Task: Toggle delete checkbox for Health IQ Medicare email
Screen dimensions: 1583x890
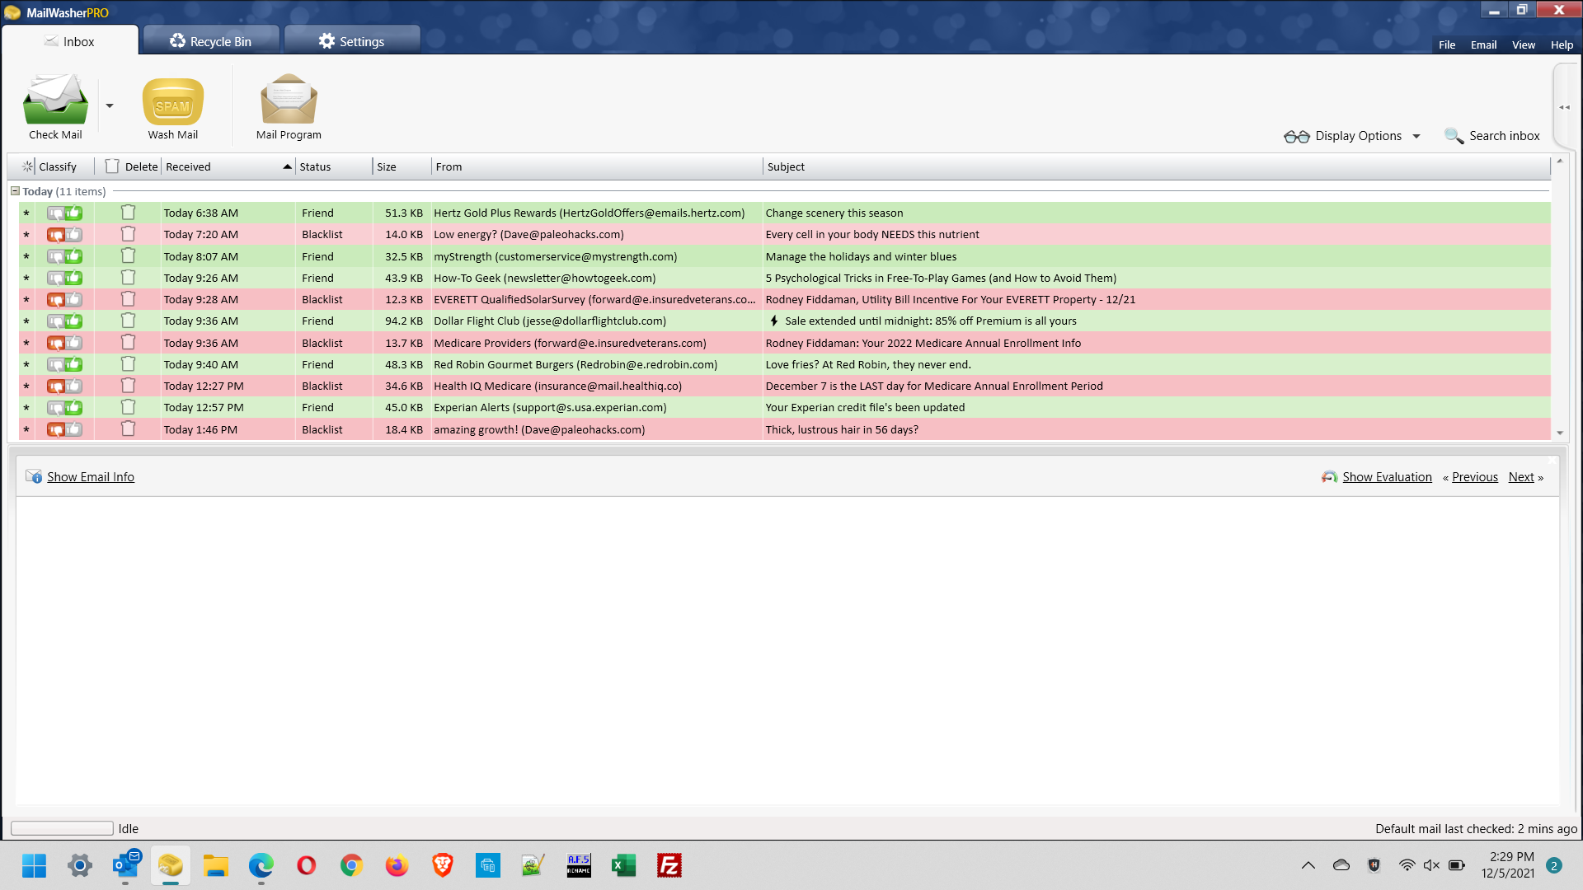Action: [128, 386]
